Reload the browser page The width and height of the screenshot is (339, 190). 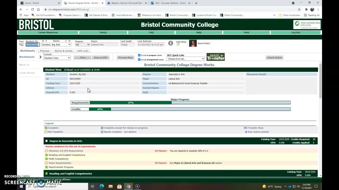(33, 9)
